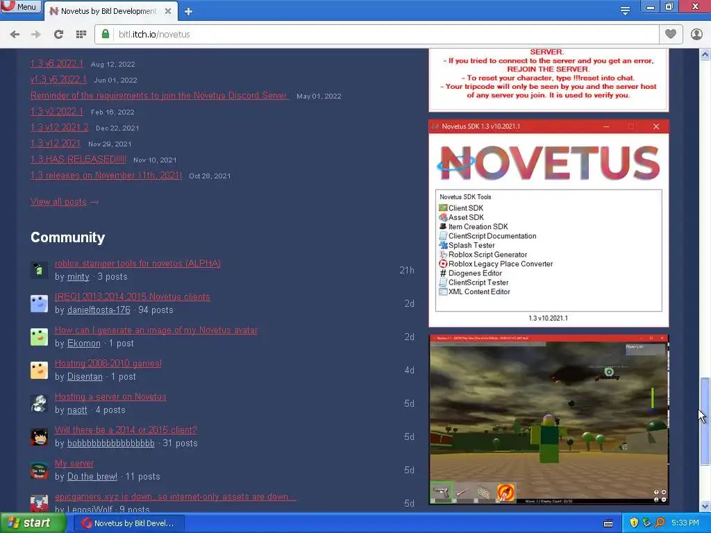Open devlog post 1.3 v12.2021

click(56, 143)
